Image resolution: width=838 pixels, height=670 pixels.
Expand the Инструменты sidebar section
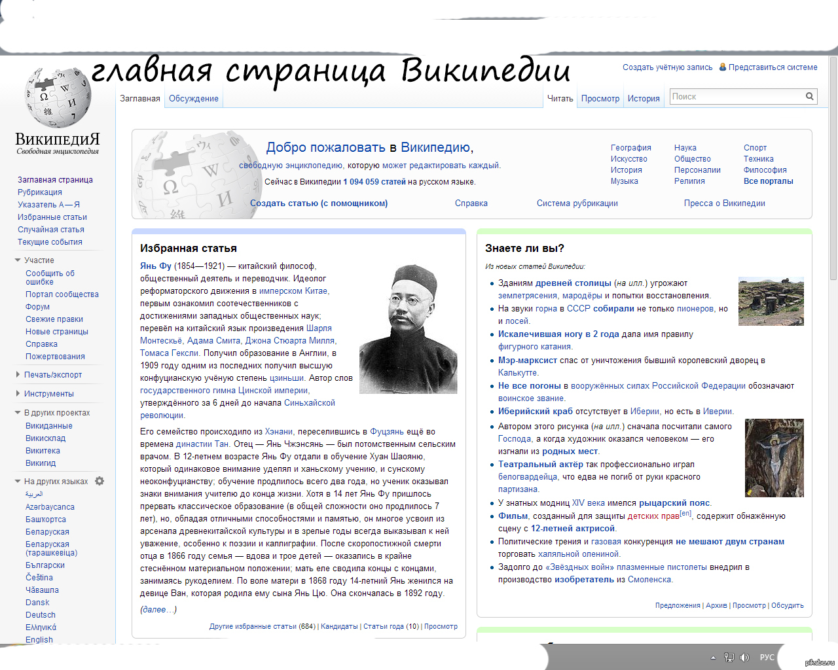18,394
